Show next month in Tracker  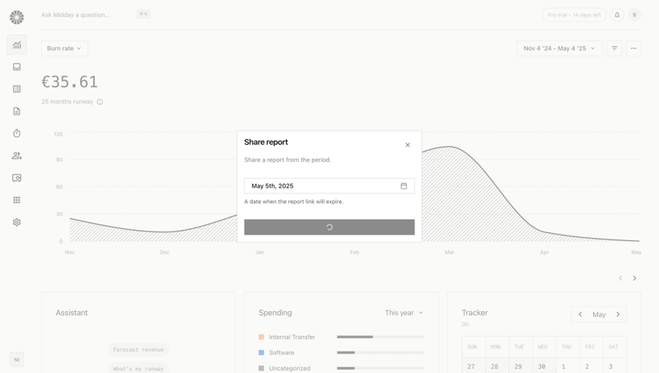[x=618, y=315]
